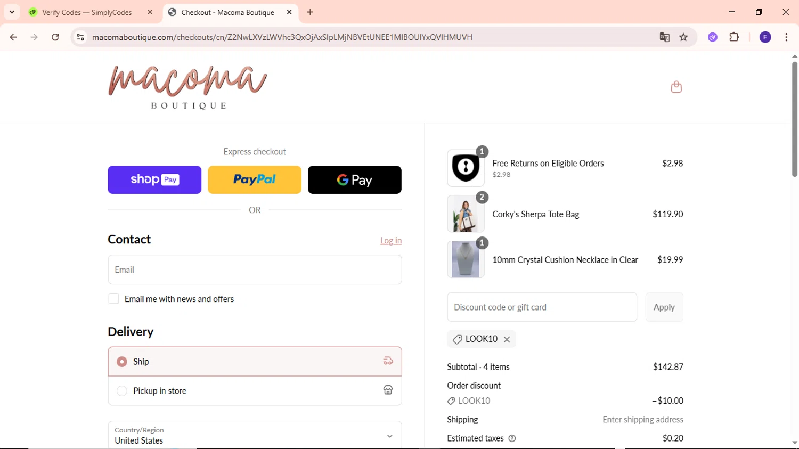Click the store icon in Pickup row
The height and width of the screenshot is (449, 799).
coord(388,390)
